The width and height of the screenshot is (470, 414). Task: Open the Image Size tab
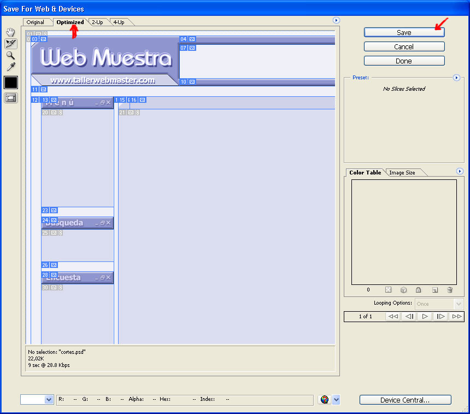(403, 172)
